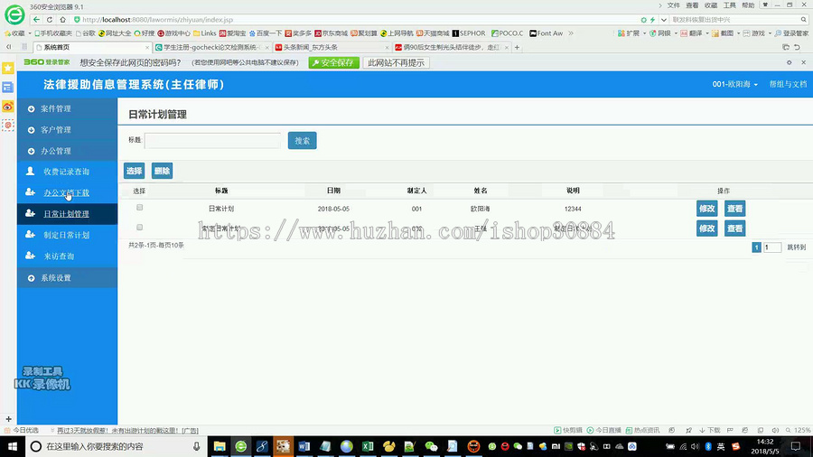Open the address bar history dropdown arrow
The width and height of the screenshot is (813, 457).
[x=664, y=20]
